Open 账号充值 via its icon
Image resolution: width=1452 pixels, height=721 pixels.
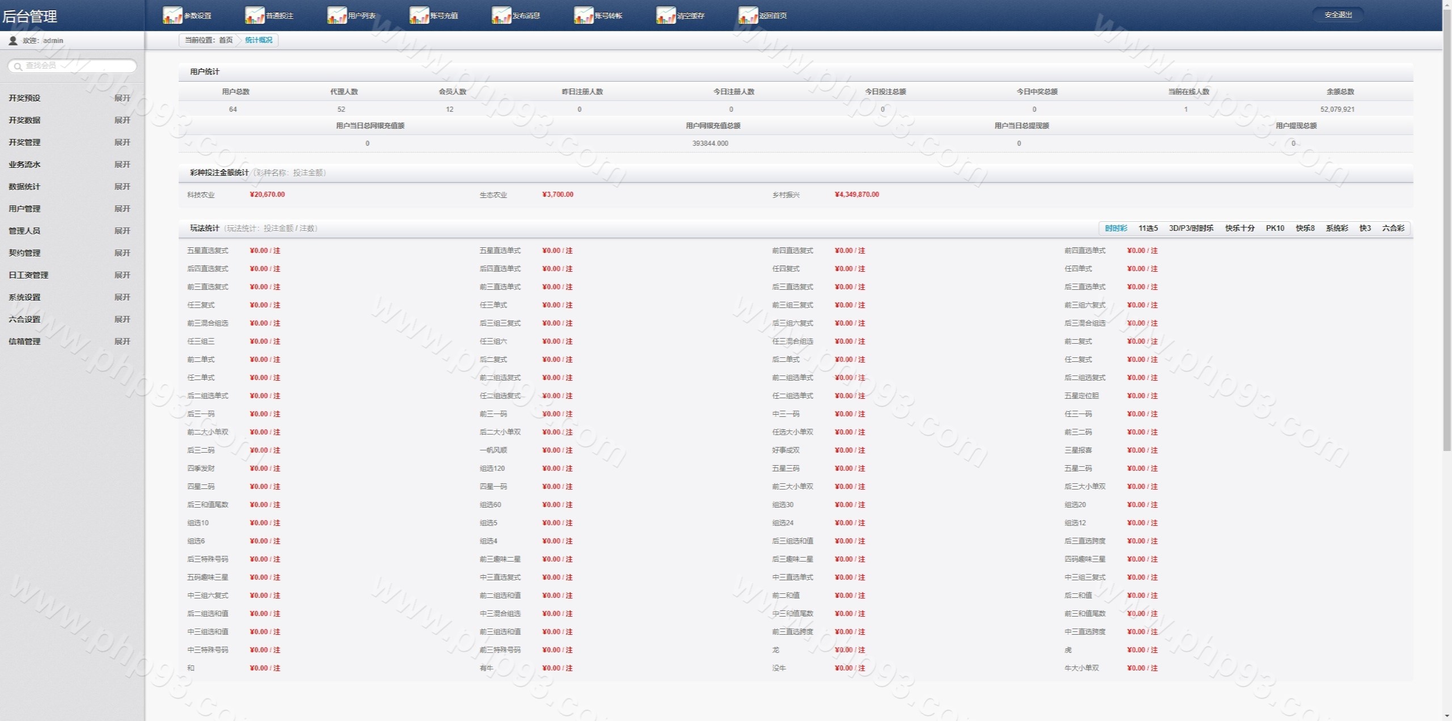[x=419, y=15]
